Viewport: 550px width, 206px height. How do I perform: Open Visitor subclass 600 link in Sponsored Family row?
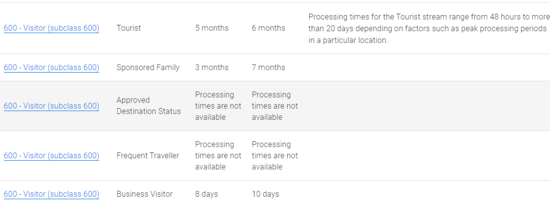pyautogui.click(x=51, y=67)
